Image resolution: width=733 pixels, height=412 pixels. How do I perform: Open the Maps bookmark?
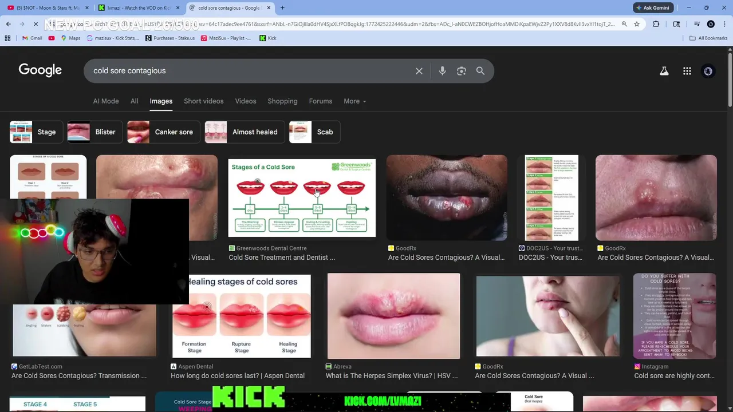[x=70, y=38]
